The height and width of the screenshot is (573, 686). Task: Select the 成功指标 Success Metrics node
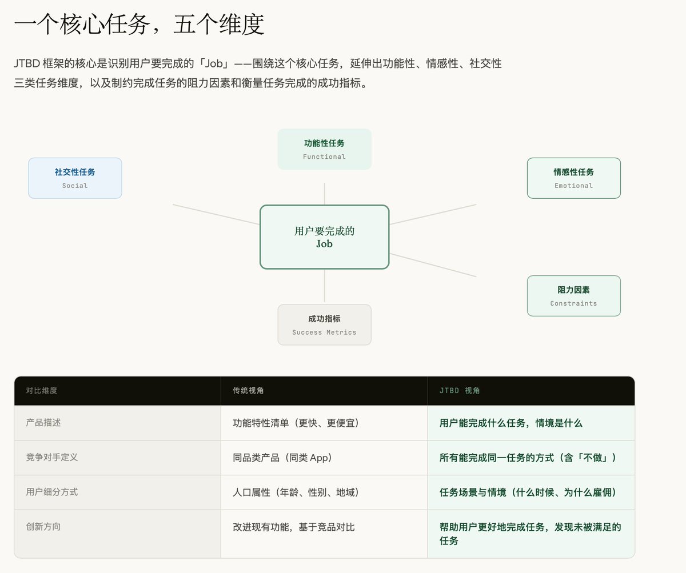[x=324, y=324]
